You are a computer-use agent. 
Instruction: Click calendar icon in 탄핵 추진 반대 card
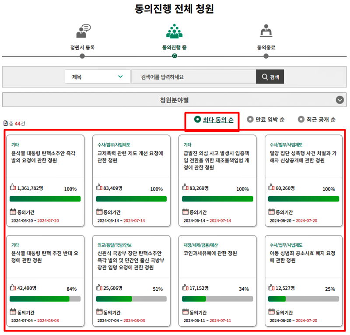pos(13,311)
